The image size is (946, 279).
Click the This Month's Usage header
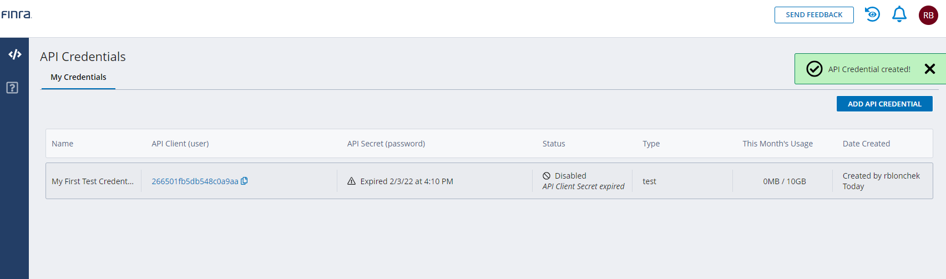(777, 144)
